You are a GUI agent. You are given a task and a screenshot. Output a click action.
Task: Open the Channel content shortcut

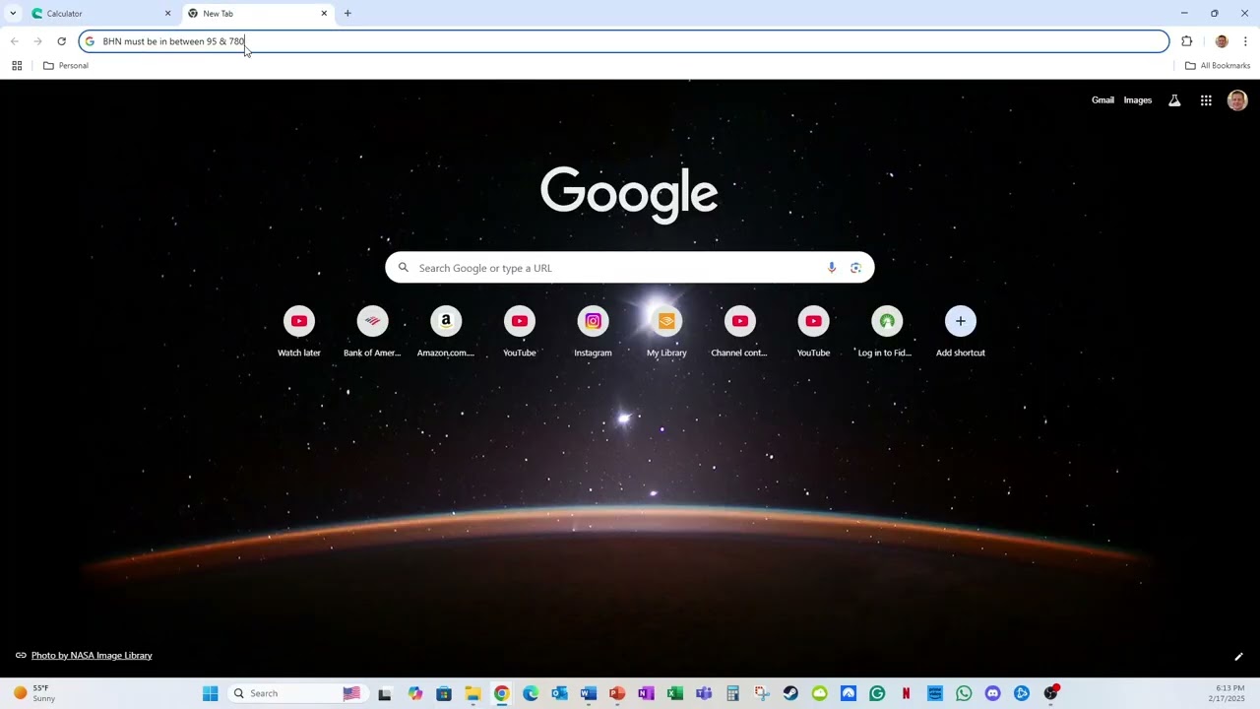click(x=739, y=332)
